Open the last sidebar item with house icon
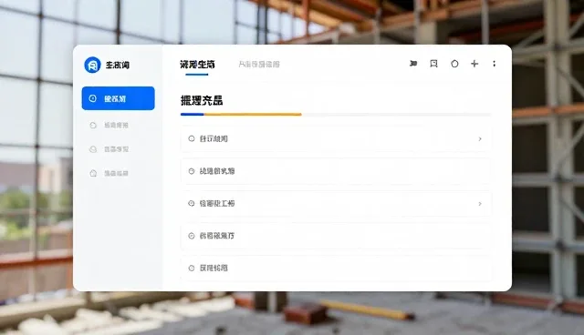 [x=109, y=174]
